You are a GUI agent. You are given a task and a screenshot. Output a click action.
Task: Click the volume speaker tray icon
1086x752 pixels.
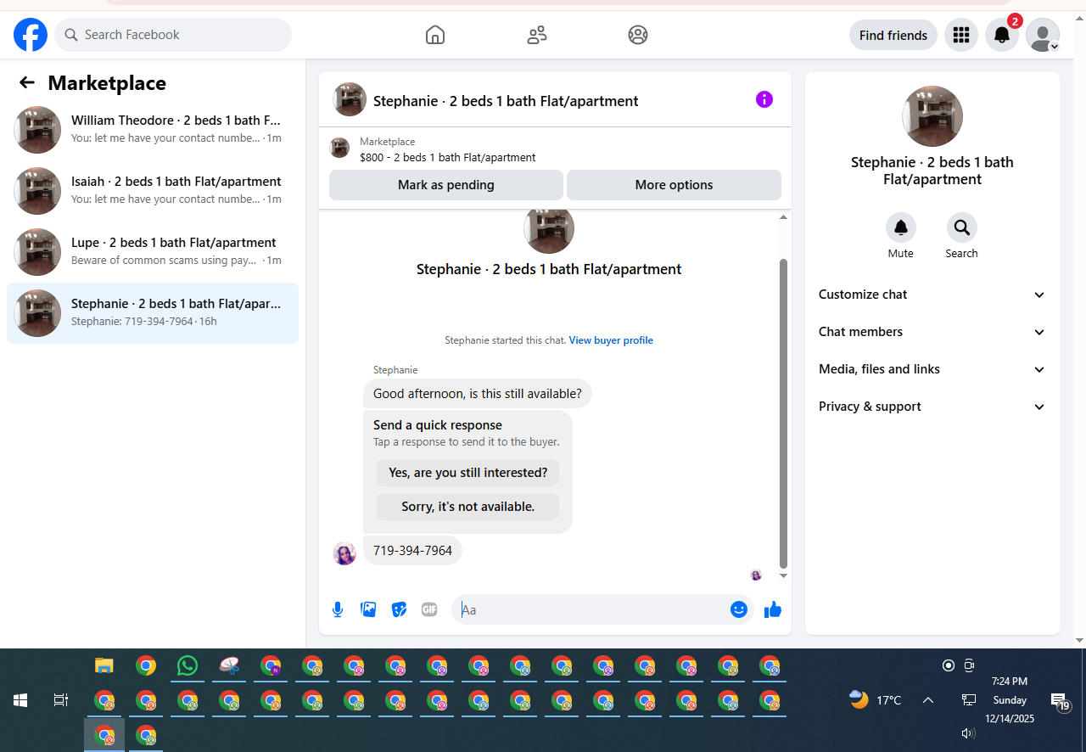[967, 733]
